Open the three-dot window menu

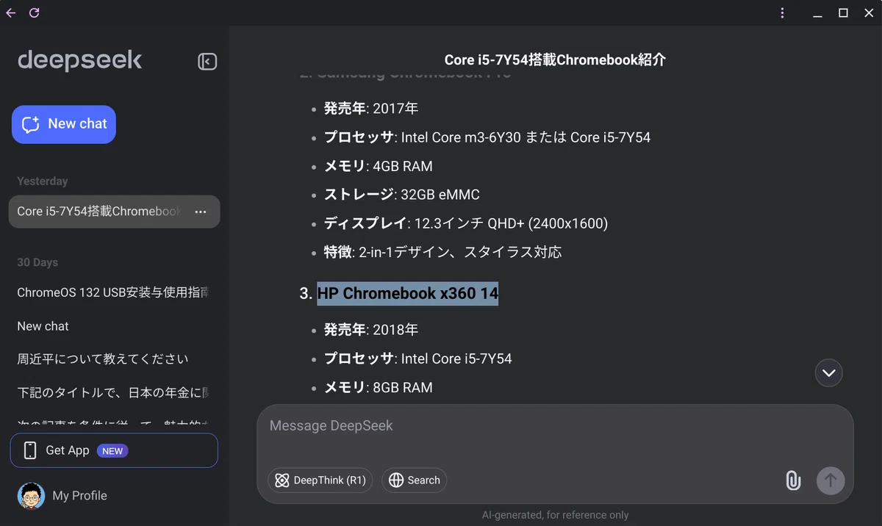coord(782,12)
